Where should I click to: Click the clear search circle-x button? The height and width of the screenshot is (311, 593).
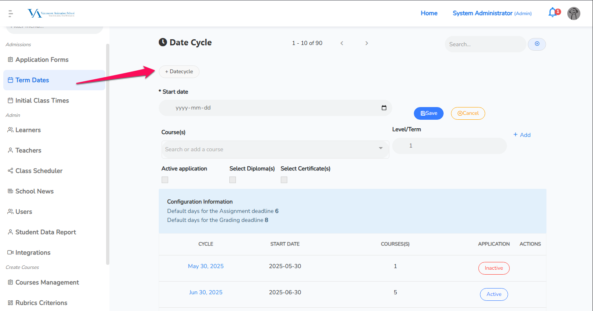537,44
